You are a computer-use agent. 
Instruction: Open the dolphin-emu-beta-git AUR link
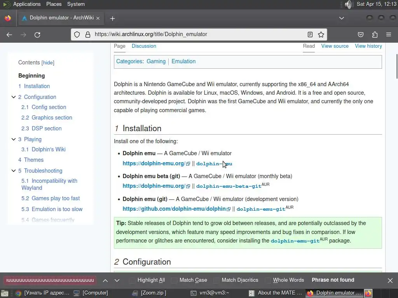click(229, 186)
